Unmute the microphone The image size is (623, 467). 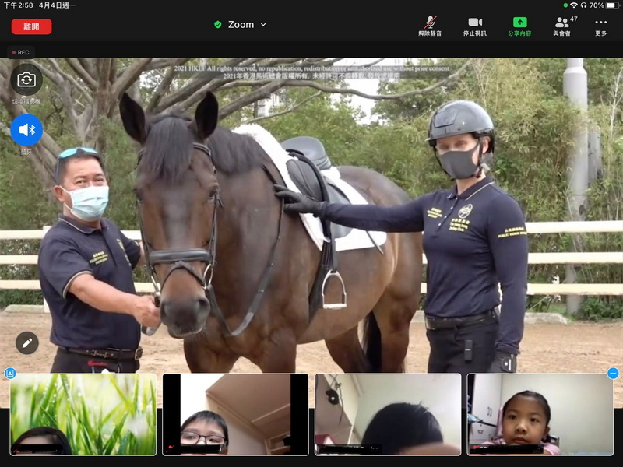(x=430, y=26)
